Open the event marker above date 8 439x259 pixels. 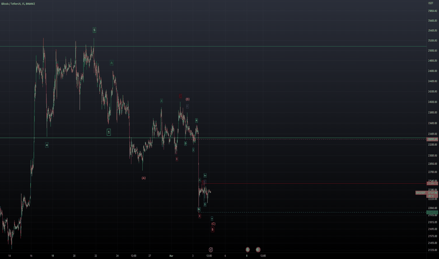point(247,250)
